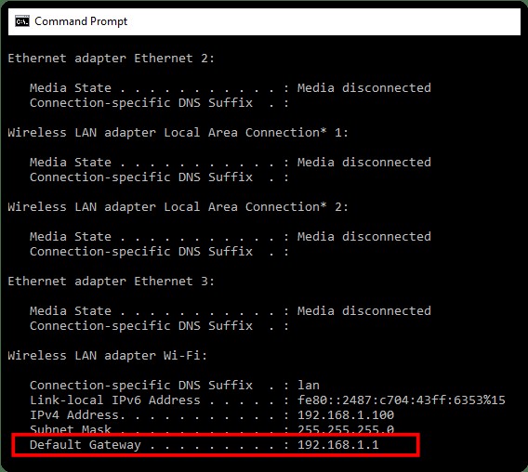Screen dimensions: 528x472
Task: Click the DNS Suffix value lan
Action: (x=309, y=386)
